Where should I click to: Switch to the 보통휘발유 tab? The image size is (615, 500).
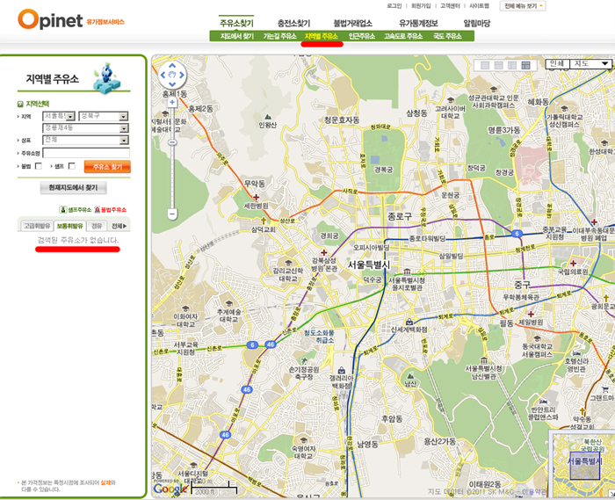(69, 226)
